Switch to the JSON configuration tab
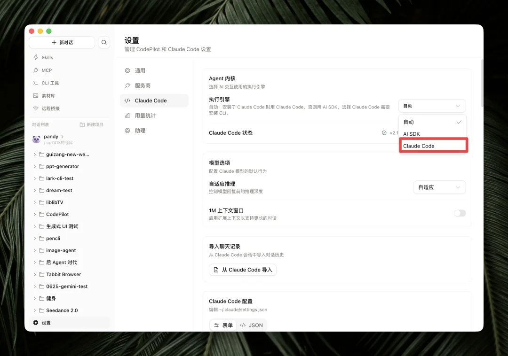This screenshot has width=508, height=356. (x=252, y=325)
